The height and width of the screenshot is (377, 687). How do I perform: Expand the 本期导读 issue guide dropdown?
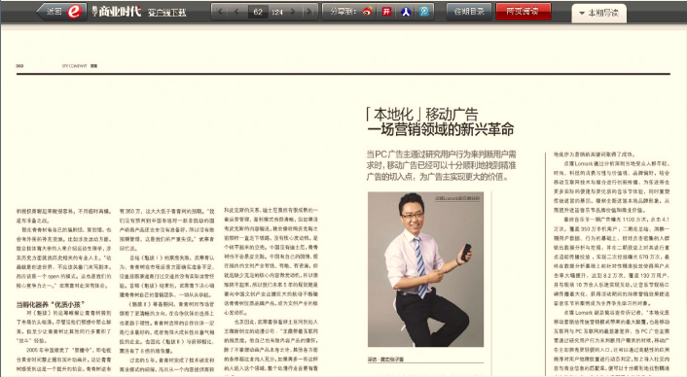pyautogui.click(x=598, y=14)
